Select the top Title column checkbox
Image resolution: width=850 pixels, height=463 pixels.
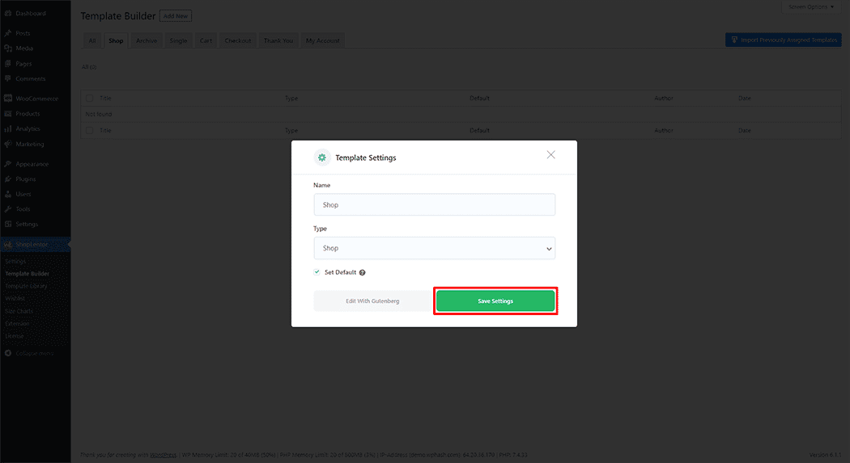tap(90, 99)
